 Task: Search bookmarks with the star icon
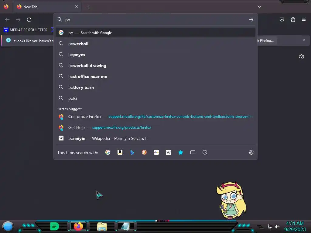pos(181,152)
